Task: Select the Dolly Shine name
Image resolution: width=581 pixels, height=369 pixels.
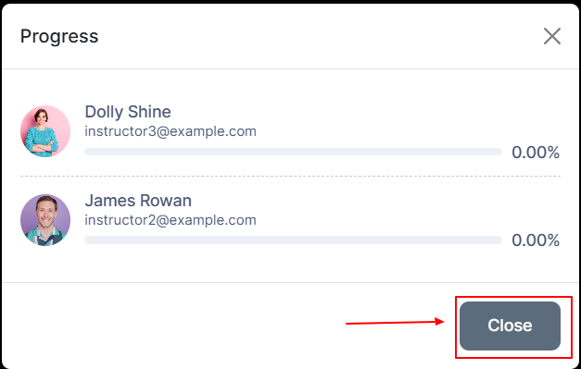Action: coord(128,112)
